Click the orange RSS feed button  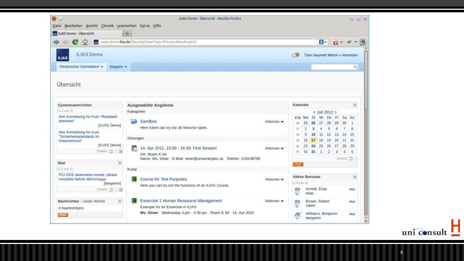[63, 215]
